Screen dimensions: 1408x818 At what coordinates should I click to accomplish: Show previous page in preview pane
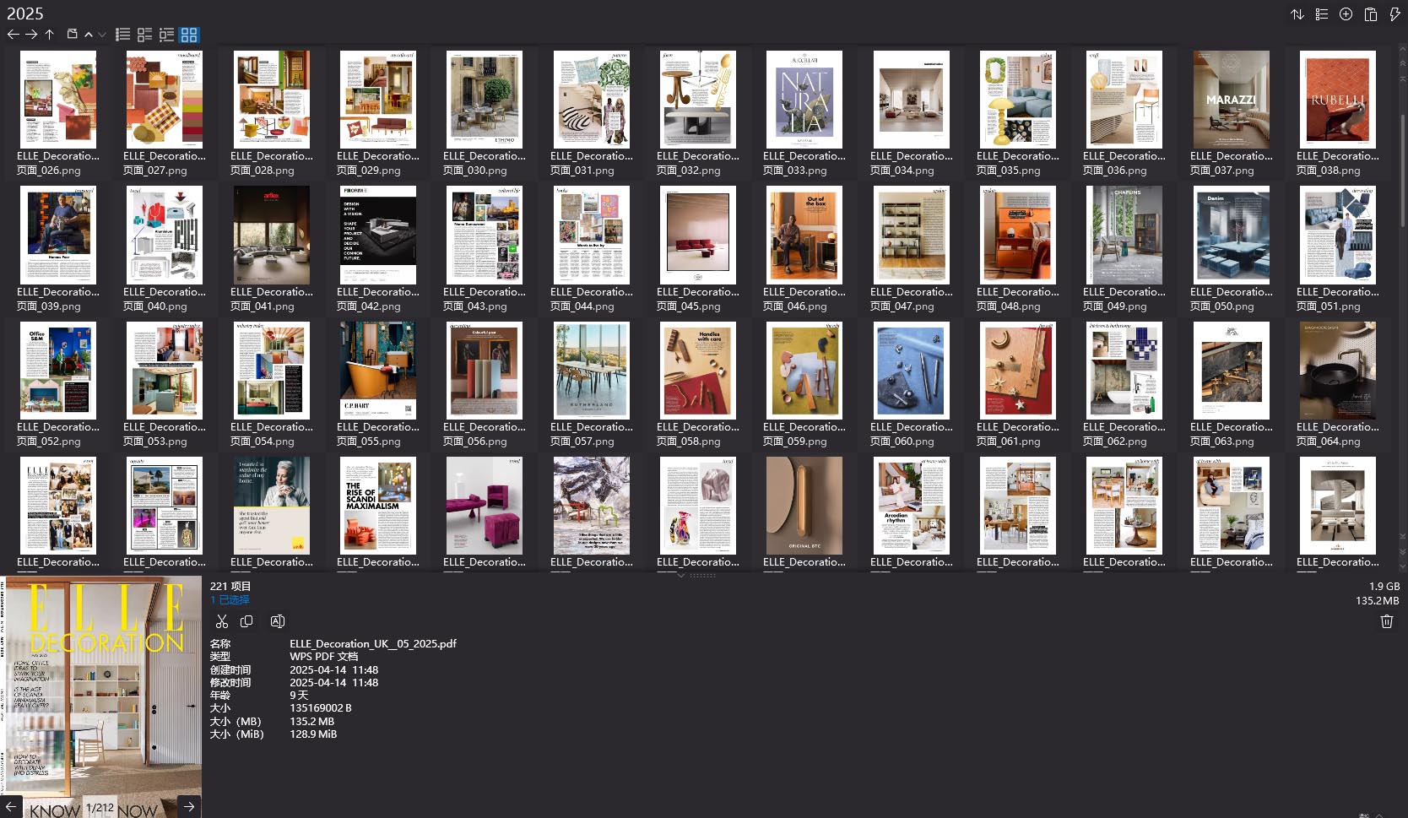tap(12, 807)
